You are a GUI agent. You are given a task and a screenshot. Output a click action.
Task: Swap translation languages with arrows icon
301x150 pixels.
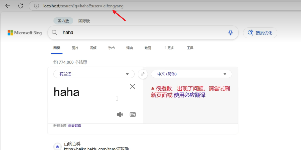[x=143, y=74]
